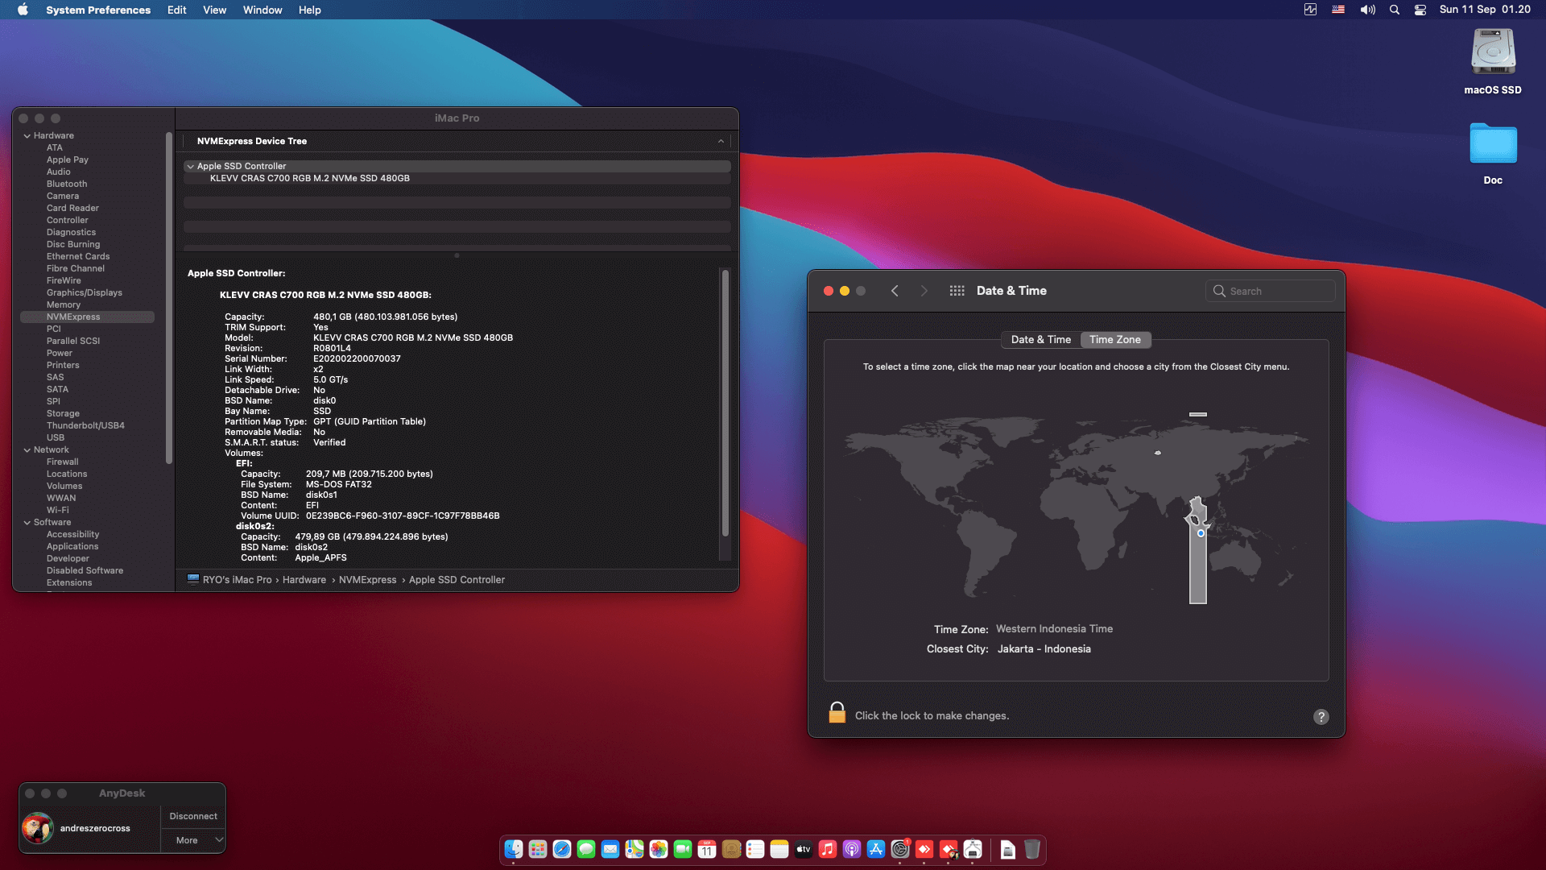Click the details pane vertical scrollbar

(x=725, y=403)
